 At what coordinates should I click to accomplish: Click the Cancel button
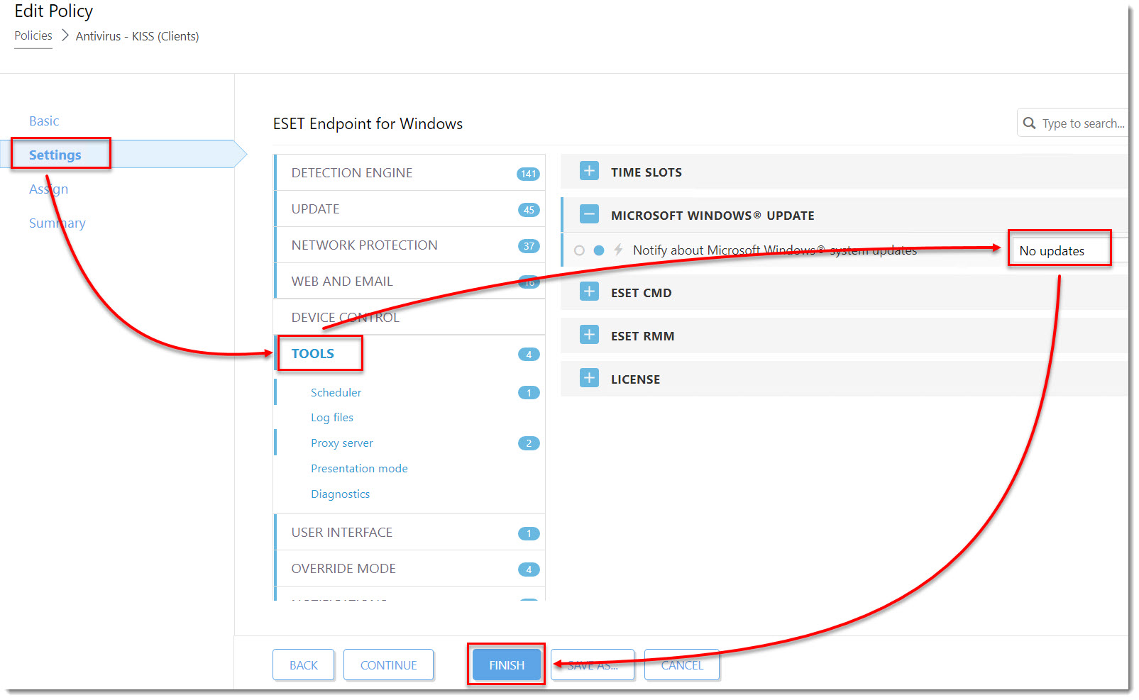(x=682, y=665)
